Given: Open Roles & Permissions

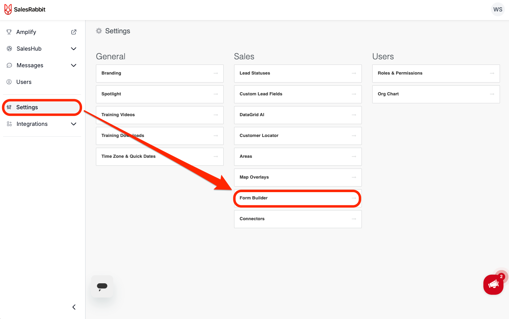Looking at the screenshot, I should click(x=436, y=74).
